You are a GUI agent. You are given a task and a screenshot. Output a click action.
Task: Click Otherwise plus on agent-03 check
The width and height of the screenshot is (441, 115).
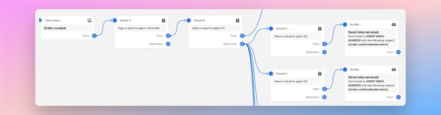click(324, 97)
